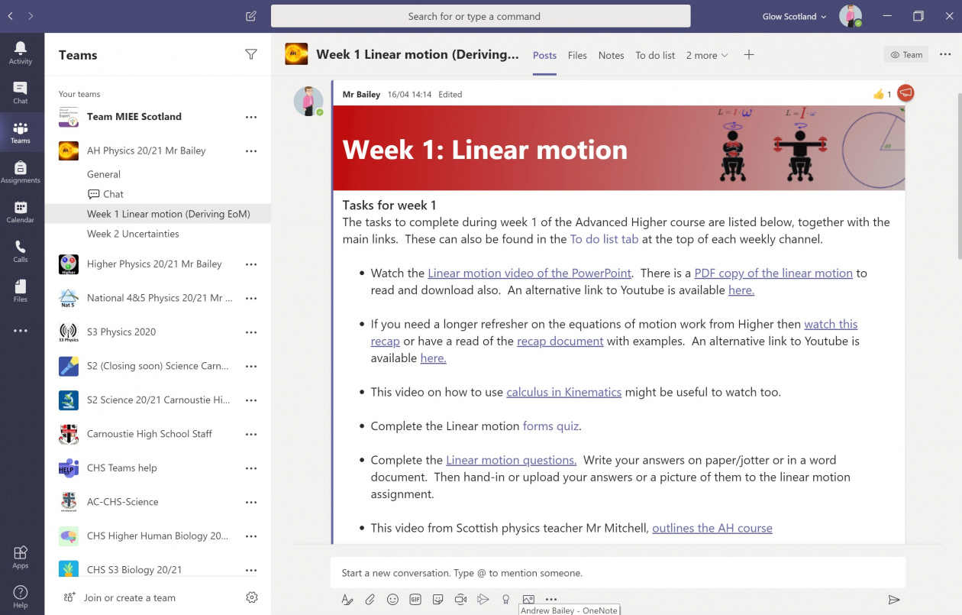The height and width of the screenshot is (615, 962).
Task: Start a Meet now video call
Action: [x=460, y=600]
